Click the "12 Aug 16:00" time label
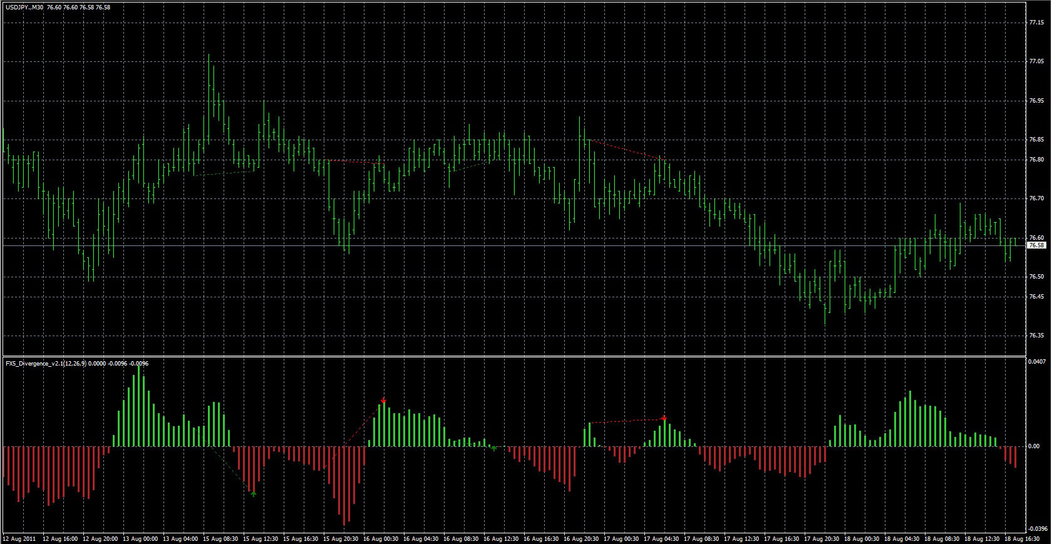 [60, 538]
